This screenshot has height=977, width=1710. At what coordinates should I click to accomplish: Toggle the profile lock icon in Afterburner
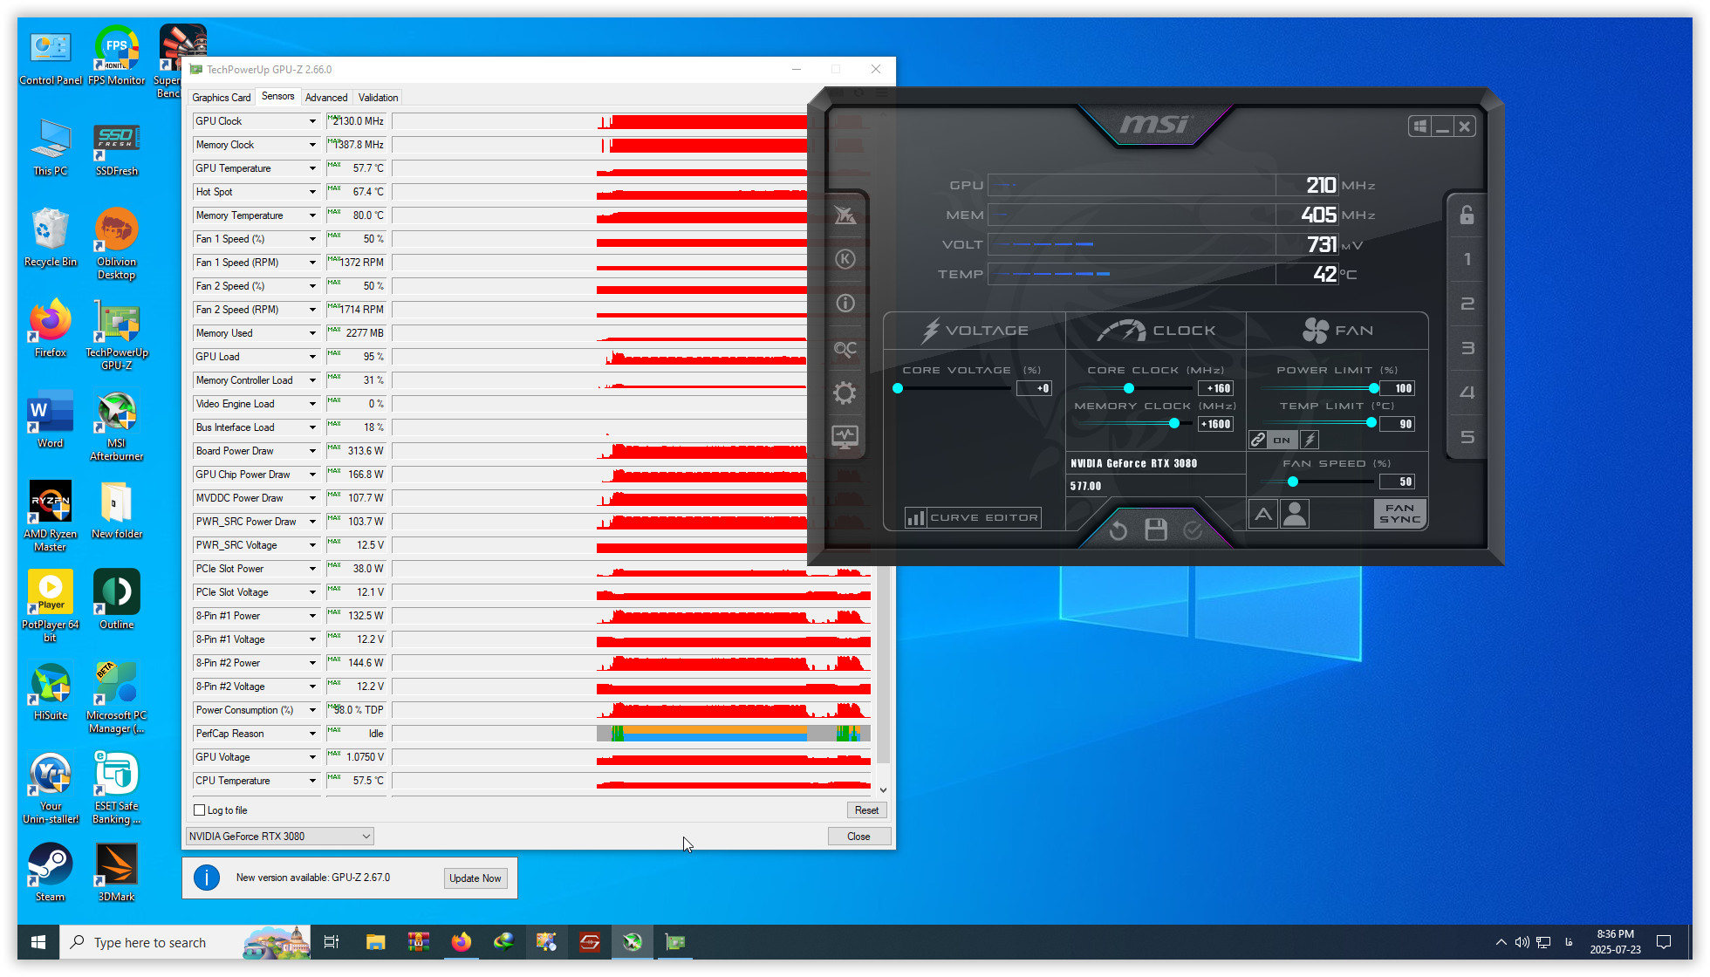[1467, 215]
